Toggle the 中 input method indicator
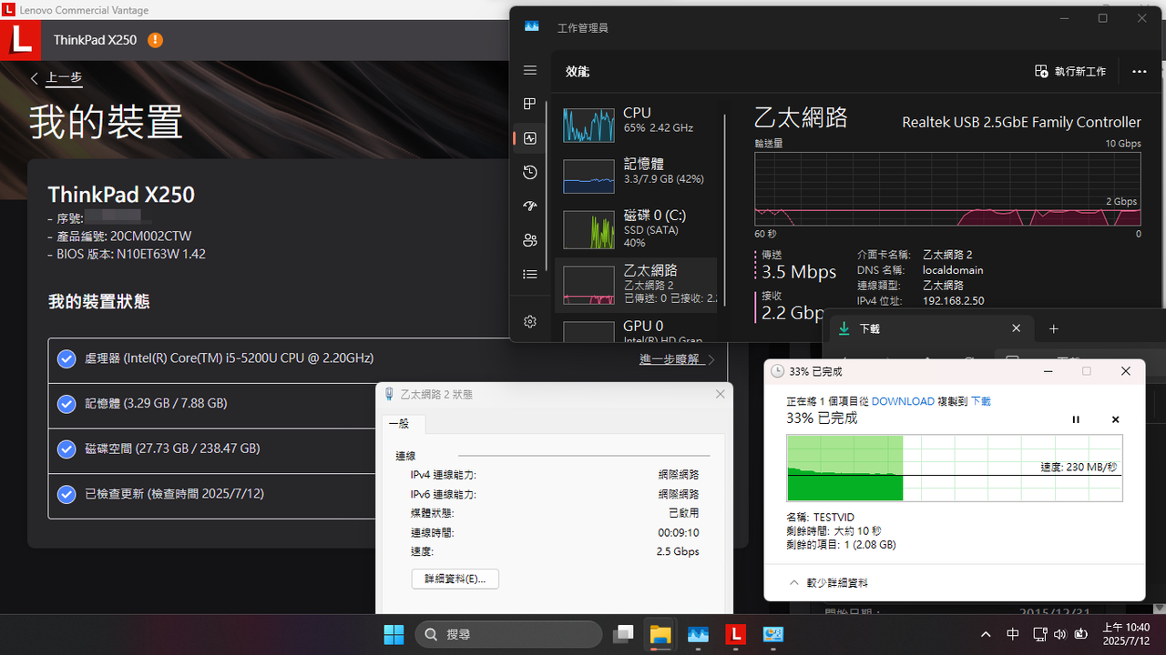 click(x=1013, y=634)
